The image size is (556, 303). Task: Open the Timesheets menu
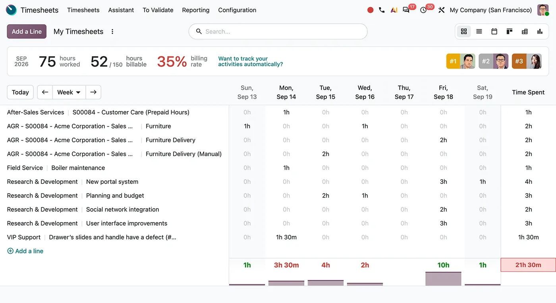[83, 10]
